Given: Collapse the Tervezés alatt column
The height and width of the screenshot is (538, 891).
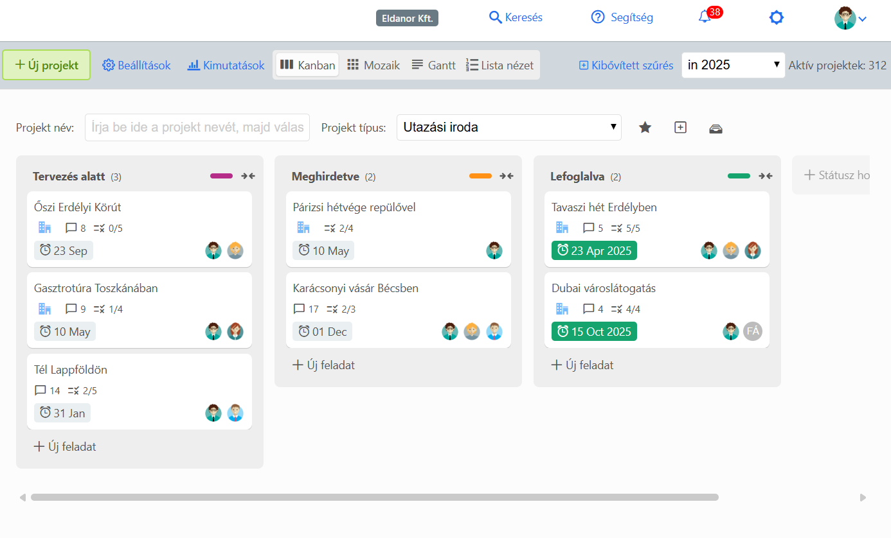Looking at the screenshot, I should 249,175.
